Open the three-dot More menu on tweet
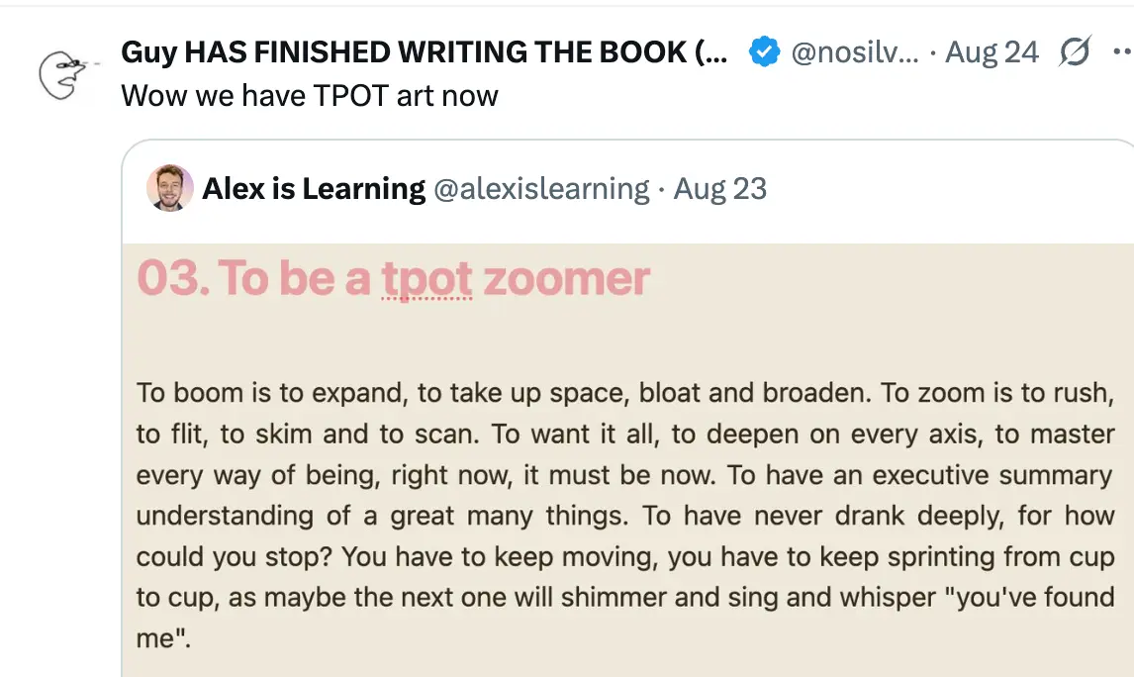The height and width of the screenshot is (677, 1134). [1121, 52]
